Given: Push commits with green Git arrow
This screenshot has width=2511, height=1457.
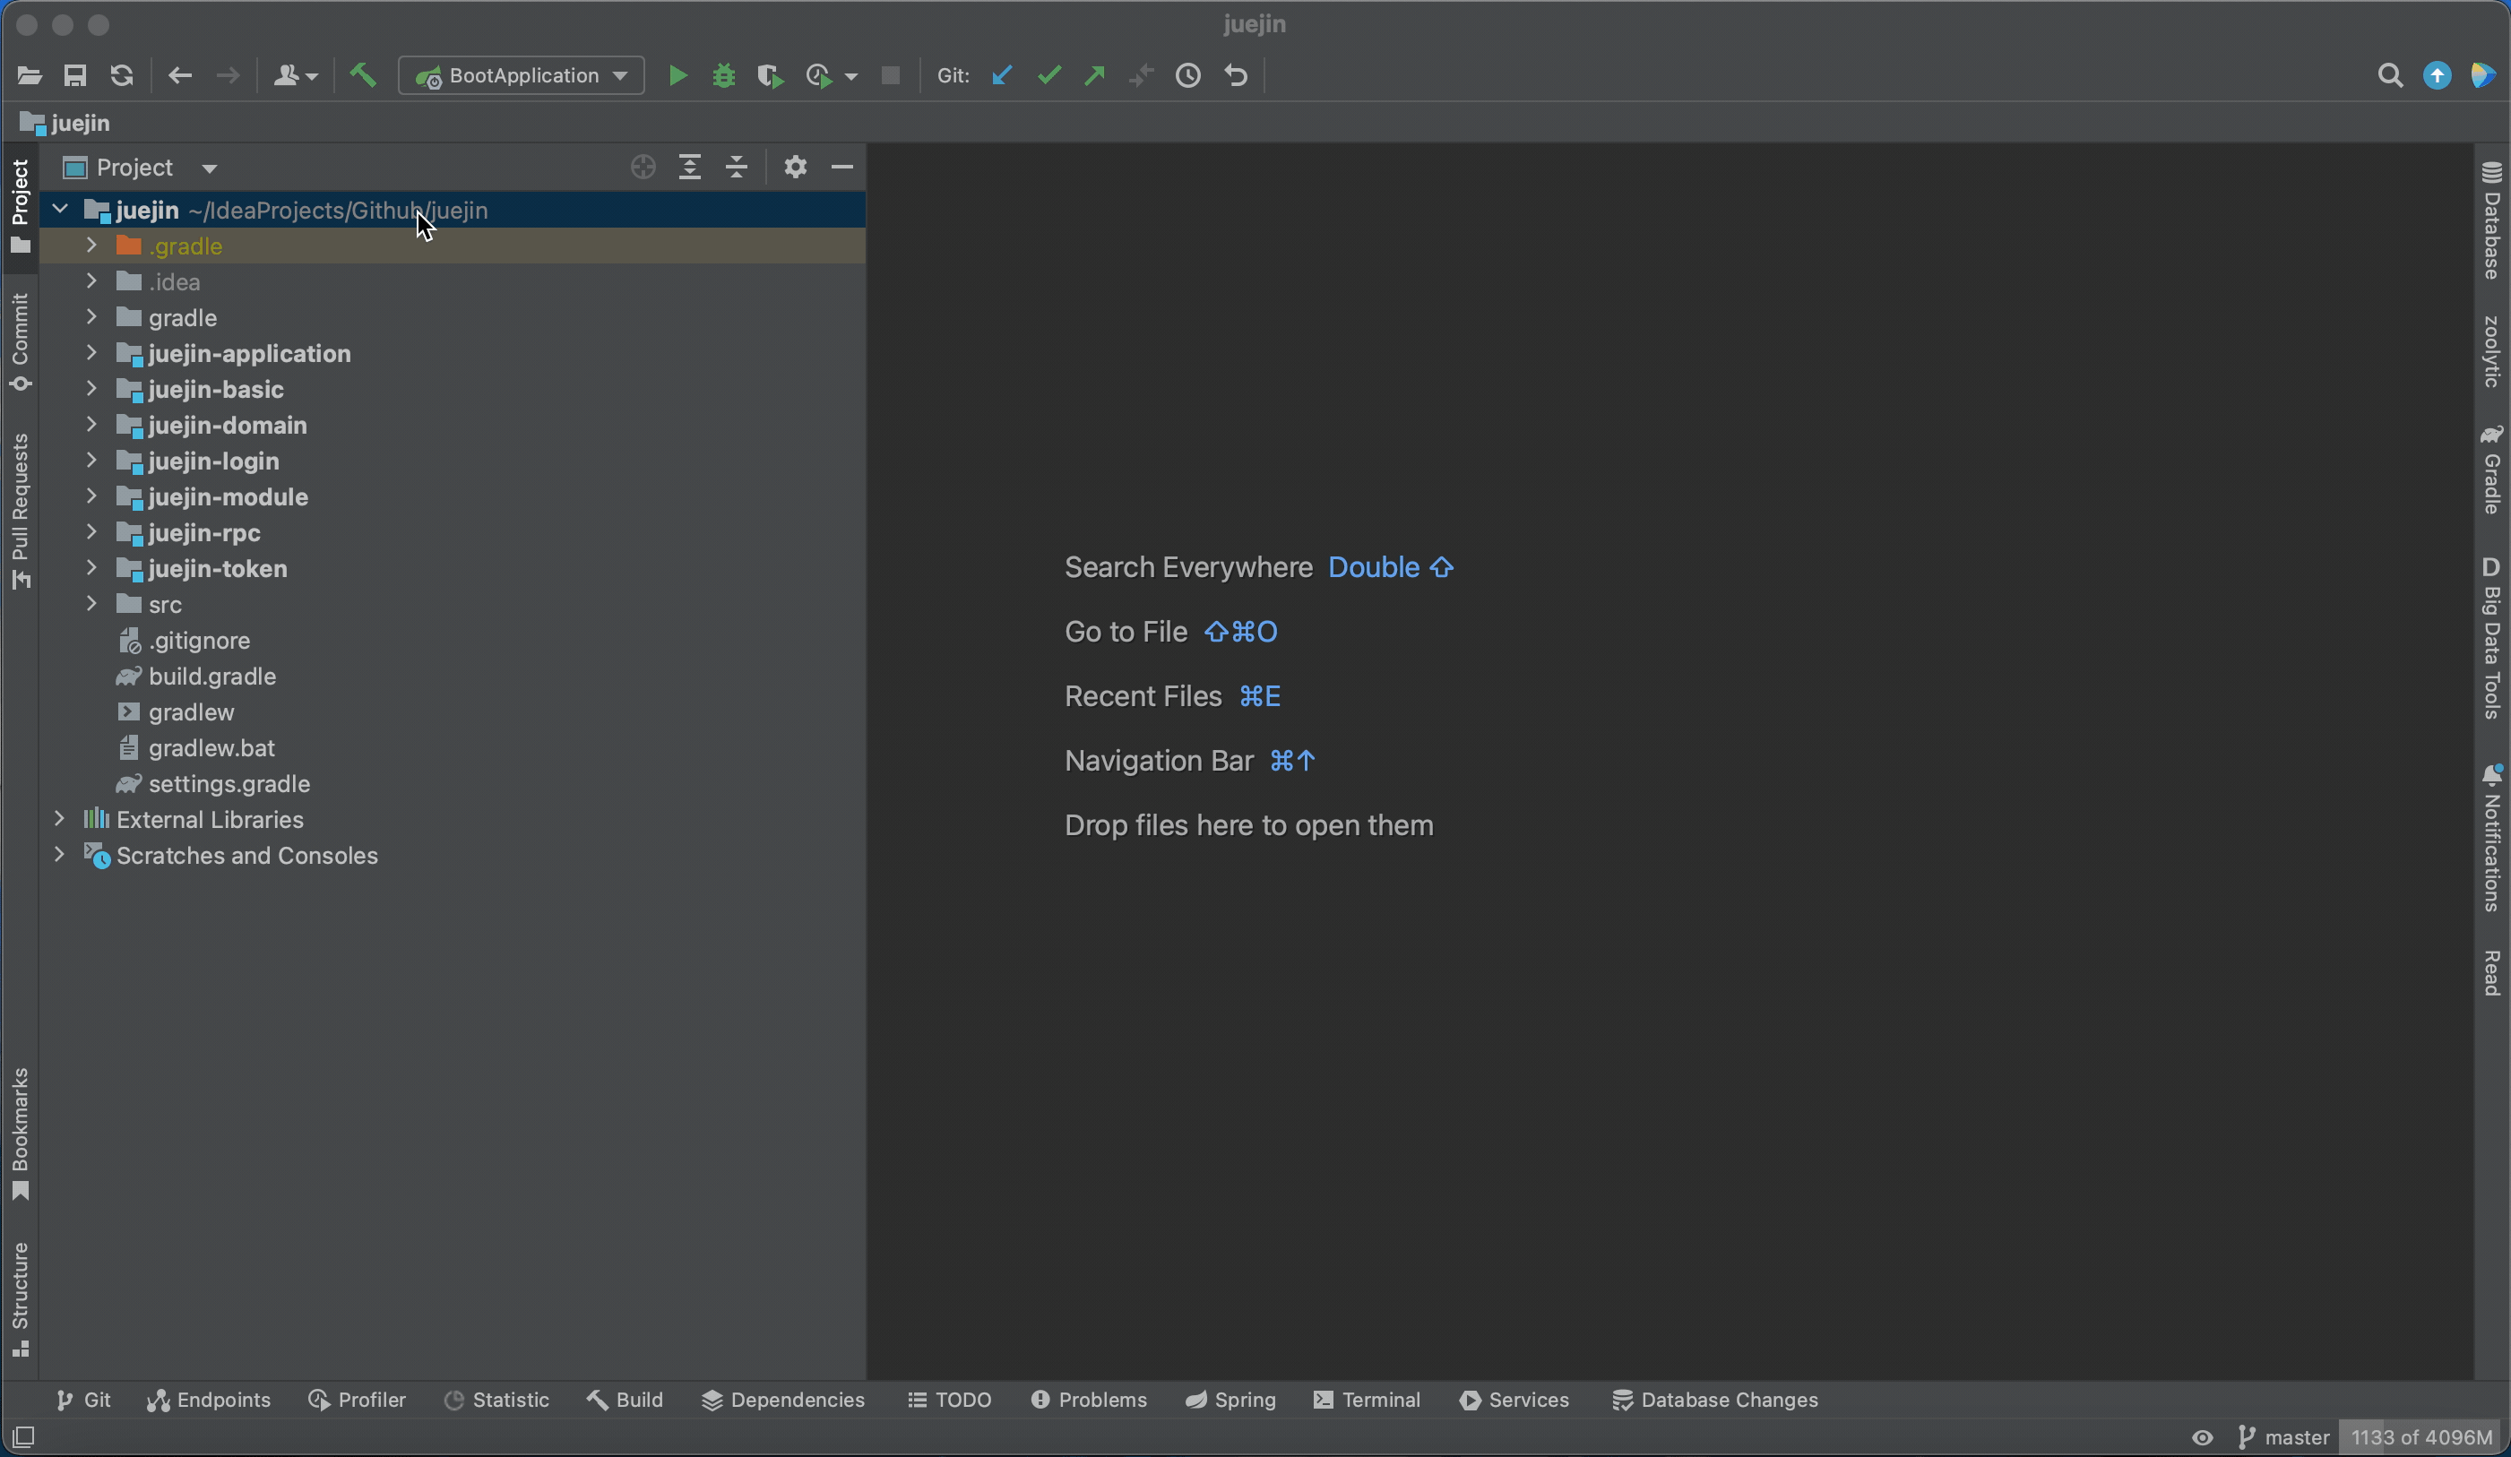Looking at the screenshot, I should pos(1095,76).
